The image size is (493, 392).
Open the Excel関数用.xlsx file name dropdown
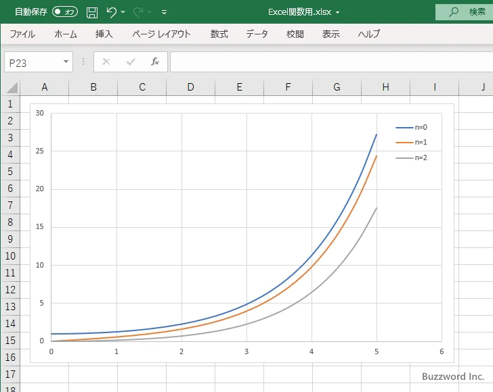[337, 13]
